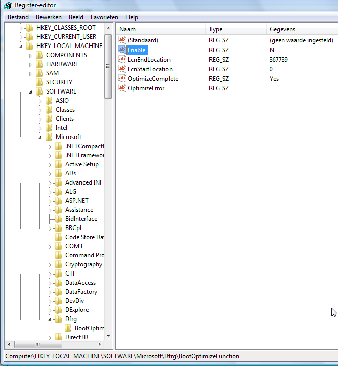Sort values by the Gegevens column header
Viewport: 338px width, 366px height.
[x=302, y=29]
